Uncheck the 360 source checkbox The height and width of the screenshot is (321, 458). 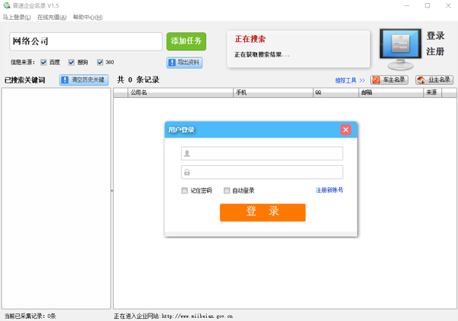[100, 63]
